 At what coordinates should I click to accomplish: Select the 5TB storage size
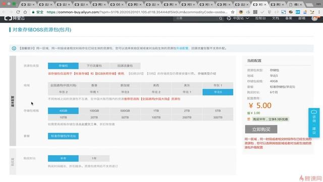point(218,111)
